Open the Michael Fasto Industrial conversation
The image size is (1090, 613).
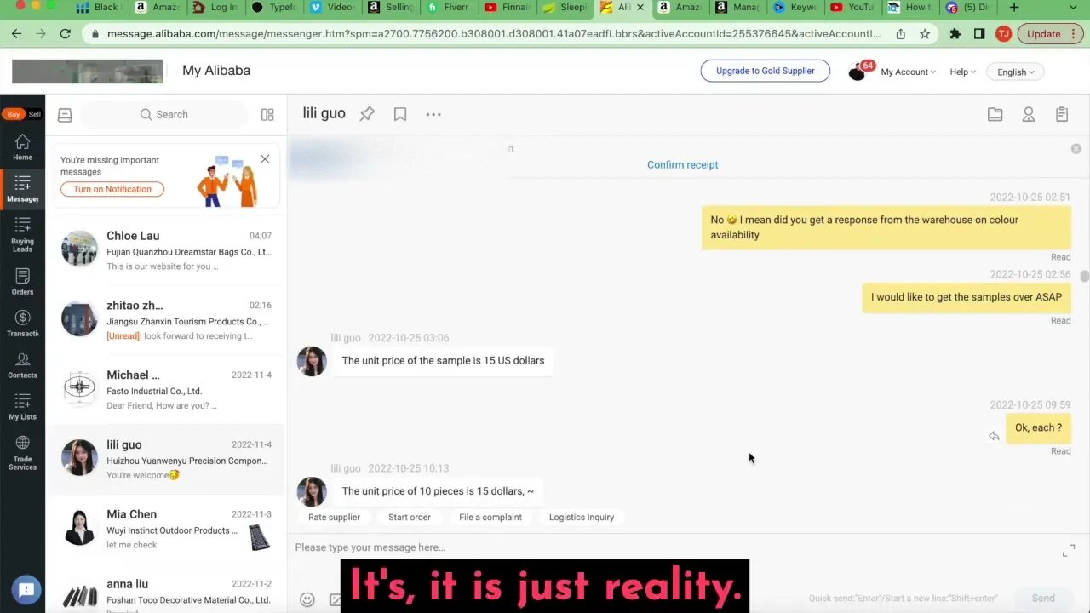point(166,390)
